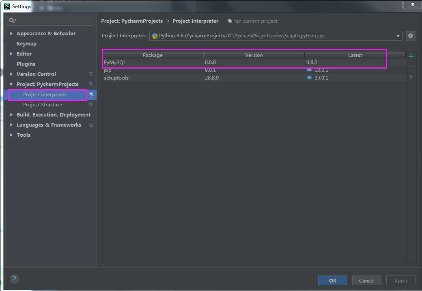Click the search magnifier icon
Image resolution: width=422 pixels, height=291 pixels.
point(13,20)
